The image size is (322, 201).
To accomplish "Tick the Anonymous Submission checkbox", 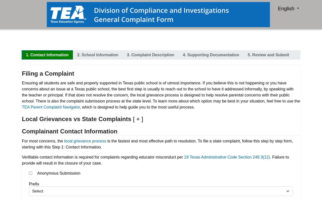I will [x=31, y=173].
